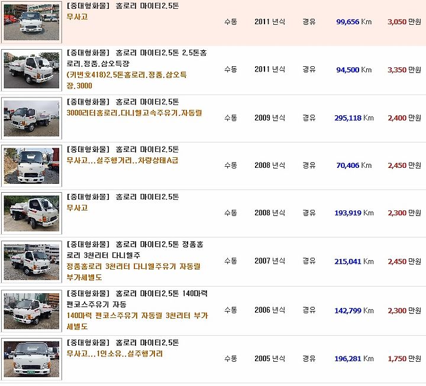Open thumbnail of 2005 truck priced 1,750만원
The width and height of the screenshot is (426, 386).
click(31, 359)
